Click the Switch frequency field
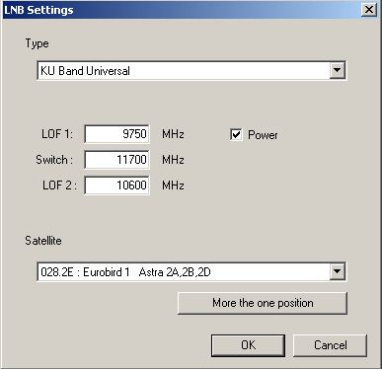 click(117, 160)
